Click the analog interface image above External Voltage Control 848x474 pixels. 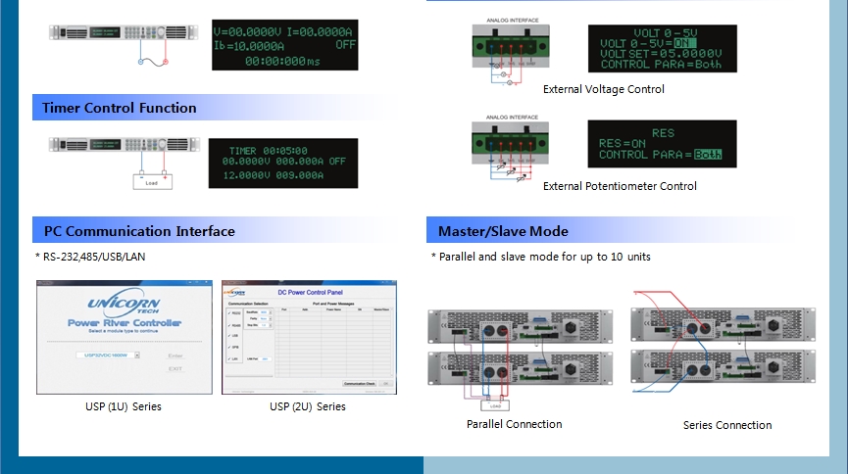[511, 53]
